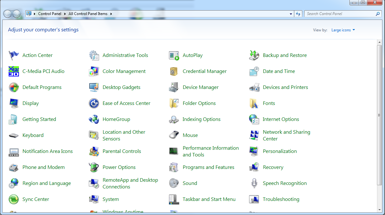The height and width of the screenshot is (215, 385).
Task: Click the C-Media PCI Audio icon
Action: pos(14,71)
